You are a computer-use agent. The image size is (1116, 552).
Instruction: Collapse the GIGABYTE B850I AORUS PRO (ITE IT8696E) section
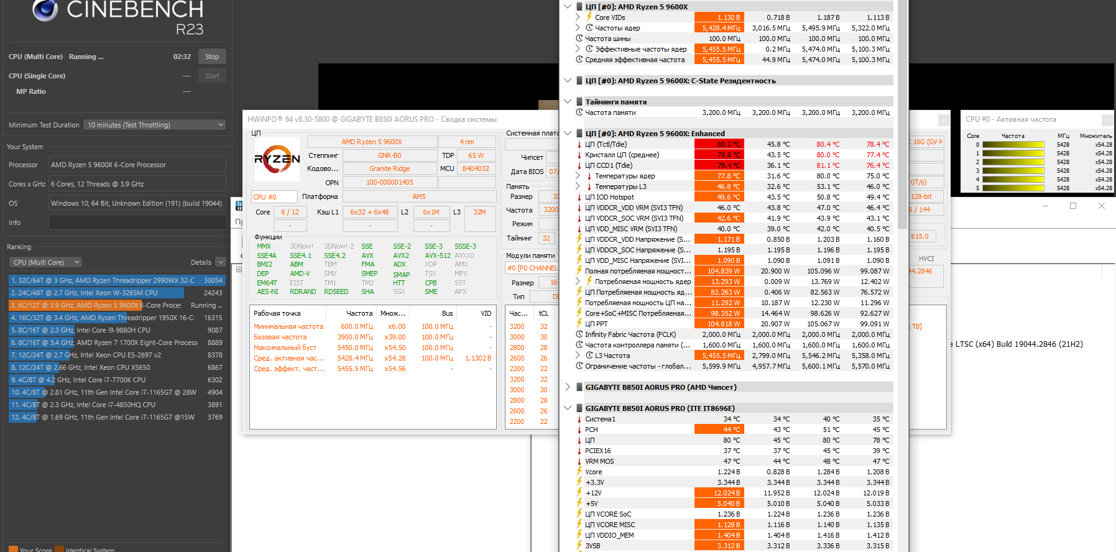click(x=567, y=408)
